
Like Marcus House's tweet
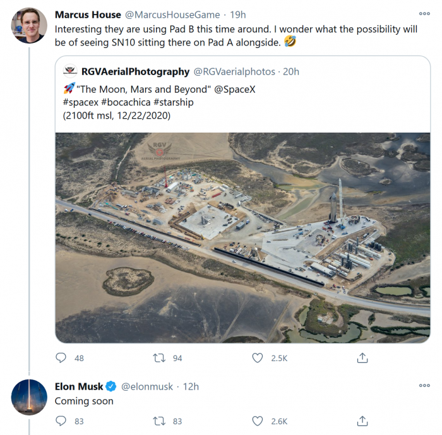tap(258, 358)
